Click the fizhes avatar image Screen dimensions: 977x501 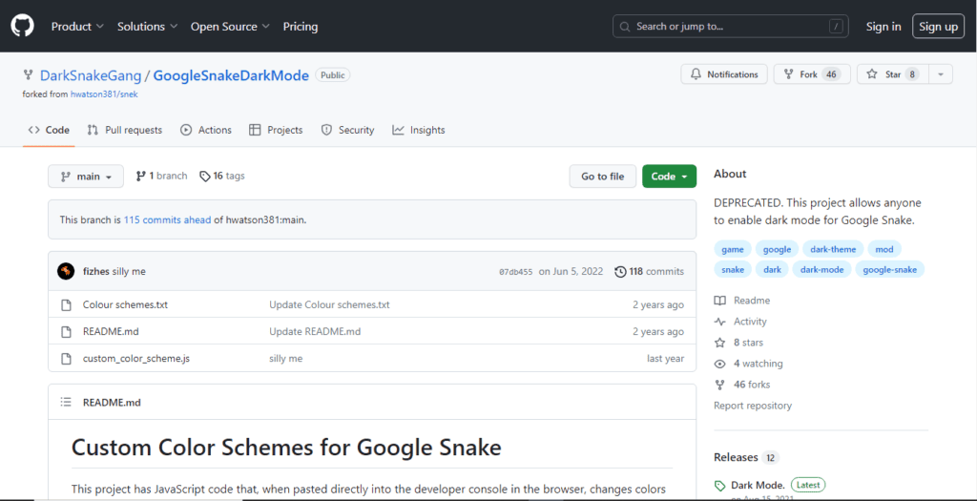tap(66, 271)
